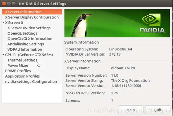Click the penguin image in banner
The image size is (173, 116).
coord(81,25)
